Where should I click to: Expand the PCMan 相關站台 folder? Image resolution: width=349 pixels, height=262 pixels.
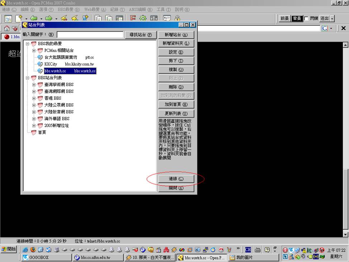point(34,51)
